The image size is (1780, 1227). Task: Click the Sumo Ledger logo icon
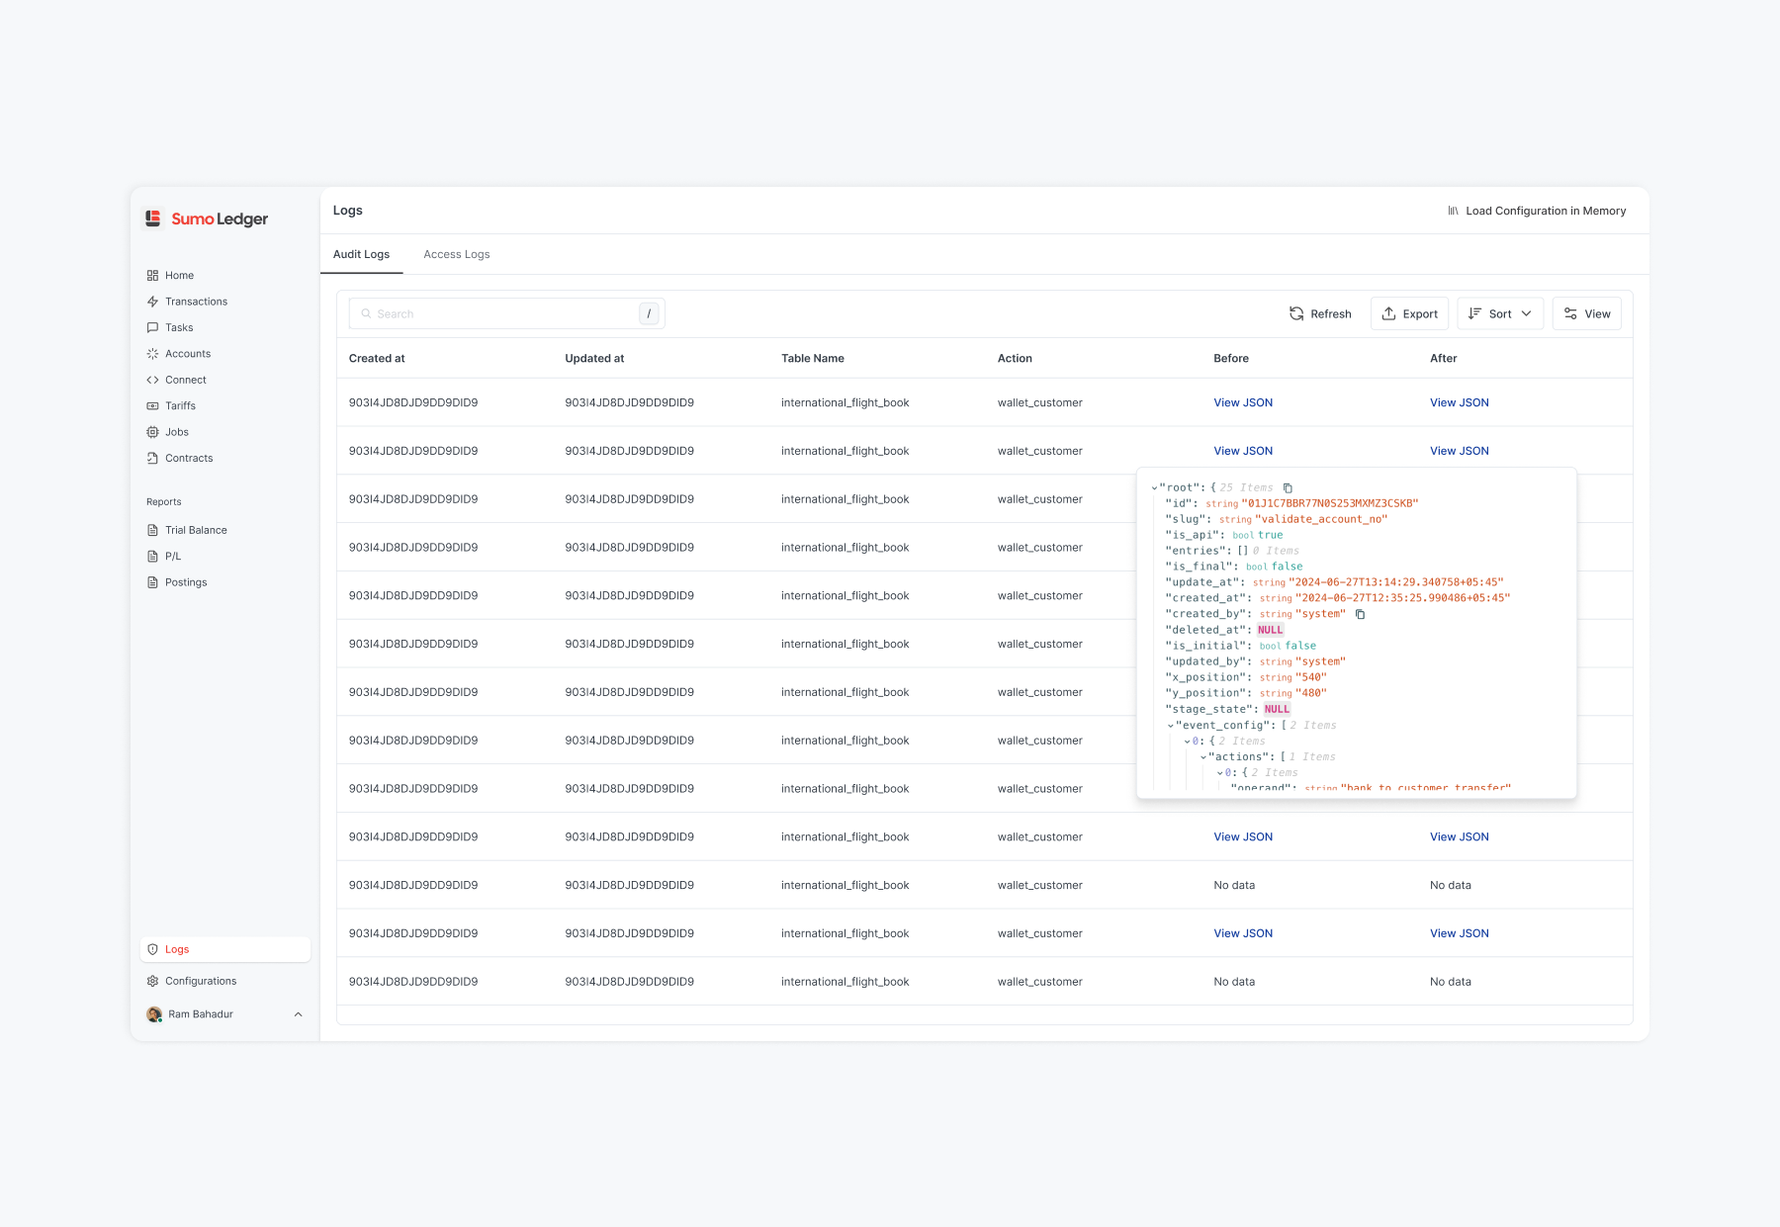click(x=153, y=219)
